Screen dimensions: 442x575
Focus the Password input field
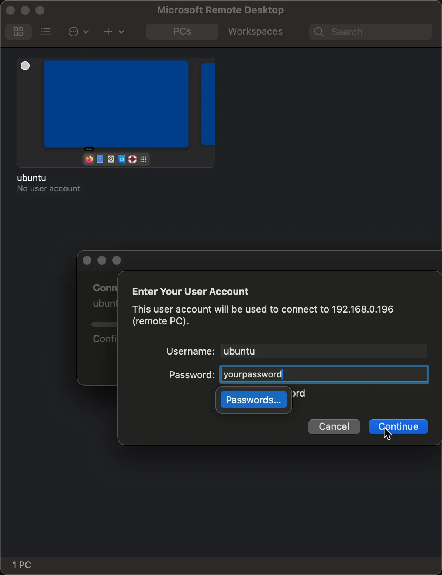pyautogui.click(x=324, y=374)
